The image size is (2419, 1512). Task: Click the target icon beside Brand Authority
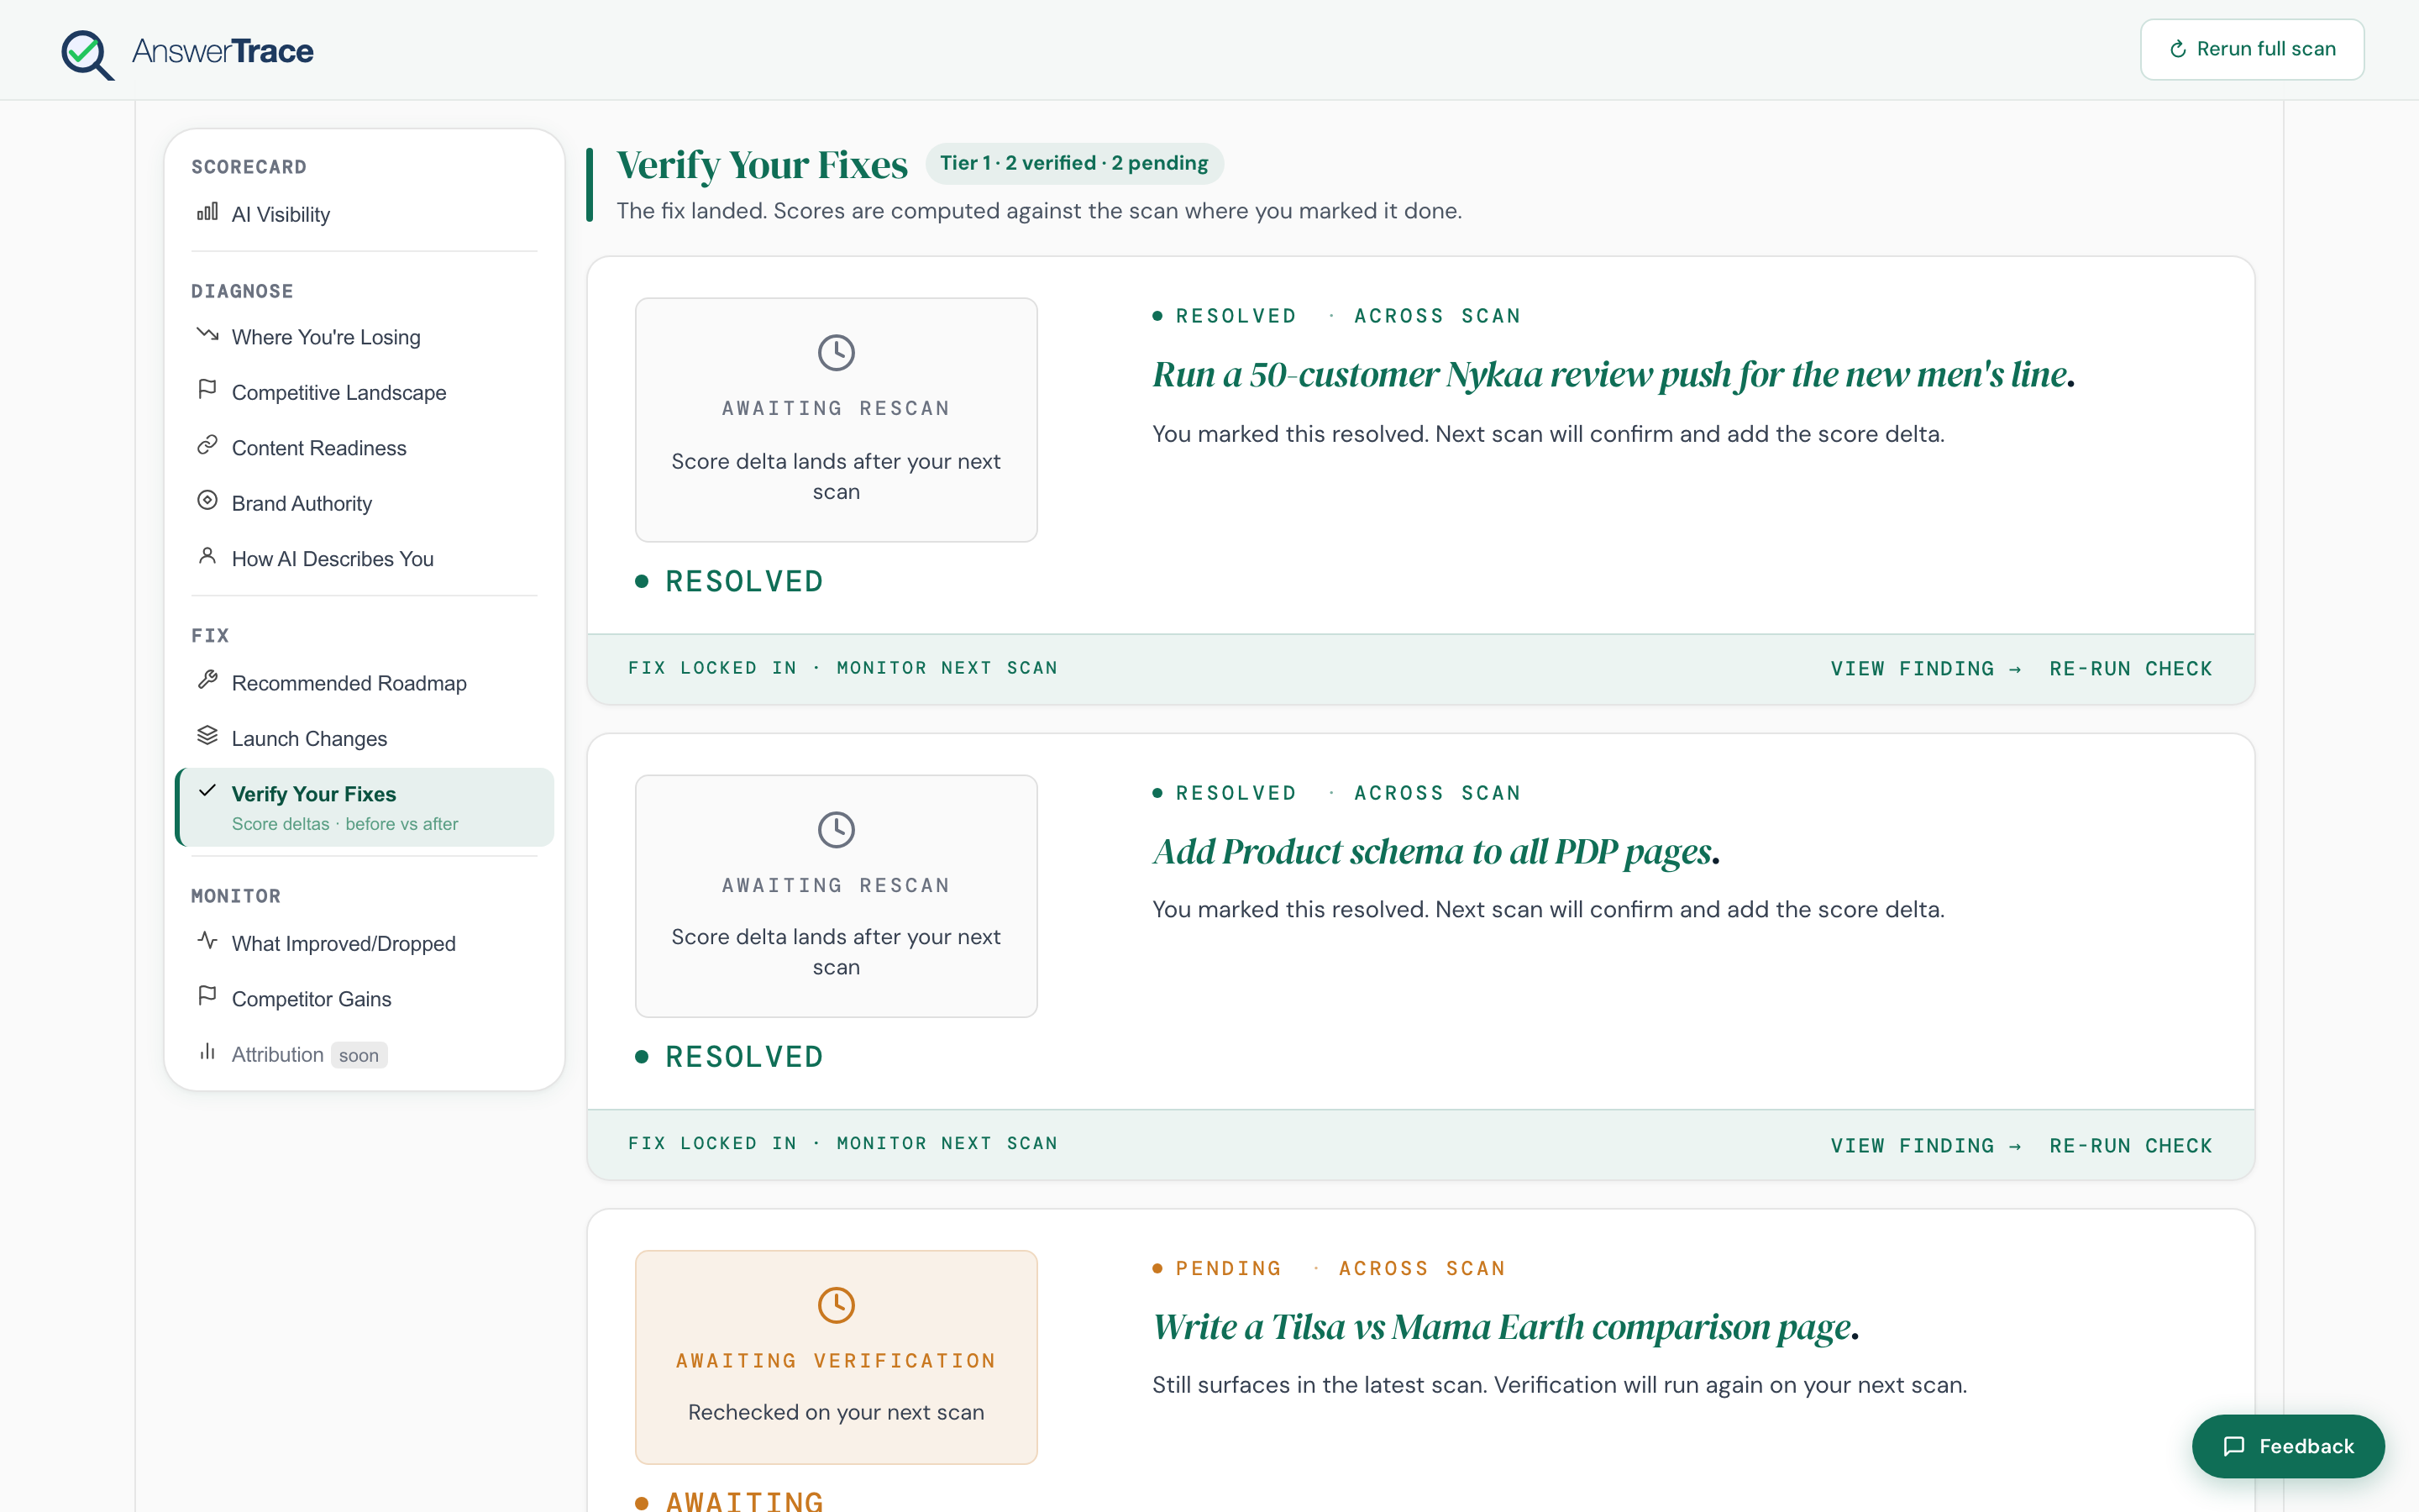[207, 501]
